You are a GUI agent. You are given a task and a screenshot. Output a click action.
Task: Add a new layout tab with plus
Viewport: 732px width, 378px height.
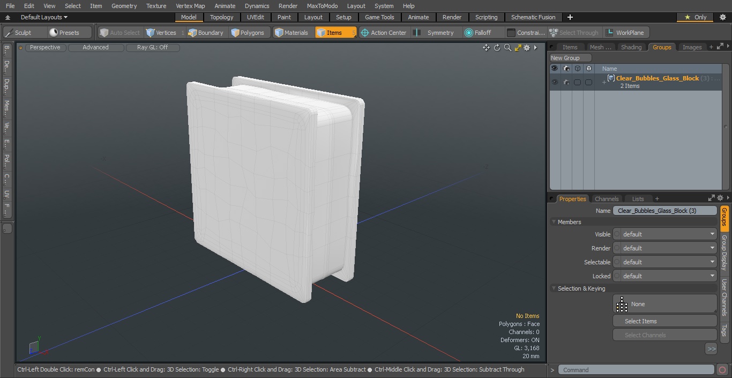570,17
